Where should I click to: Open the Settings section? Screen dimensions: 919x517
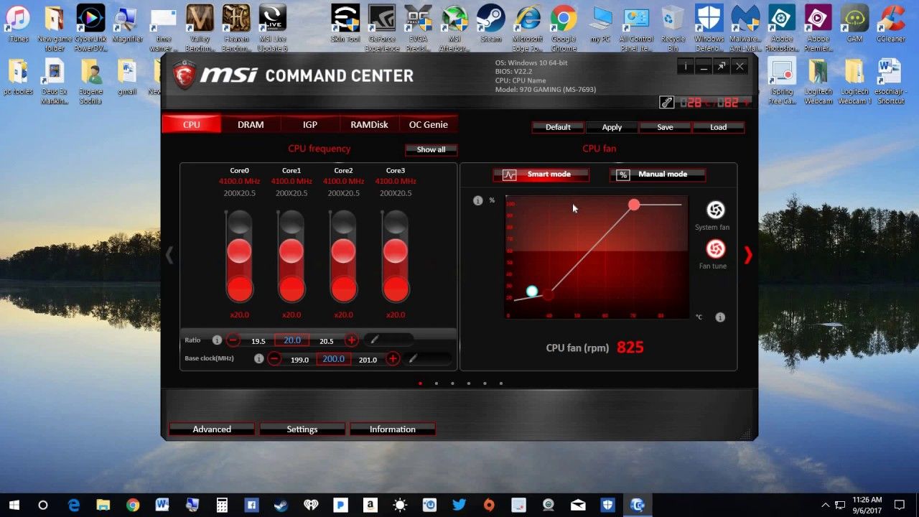click(x=302, y=429)
